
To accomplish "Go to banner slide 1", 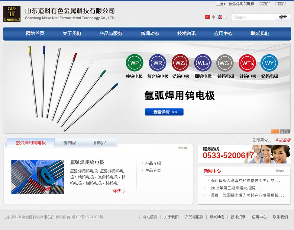I will (275, 131).
